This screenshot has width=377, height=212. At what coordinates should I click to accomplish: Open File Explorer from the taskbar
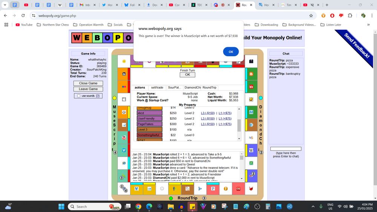pyautogui.click(x=170, y=206)
